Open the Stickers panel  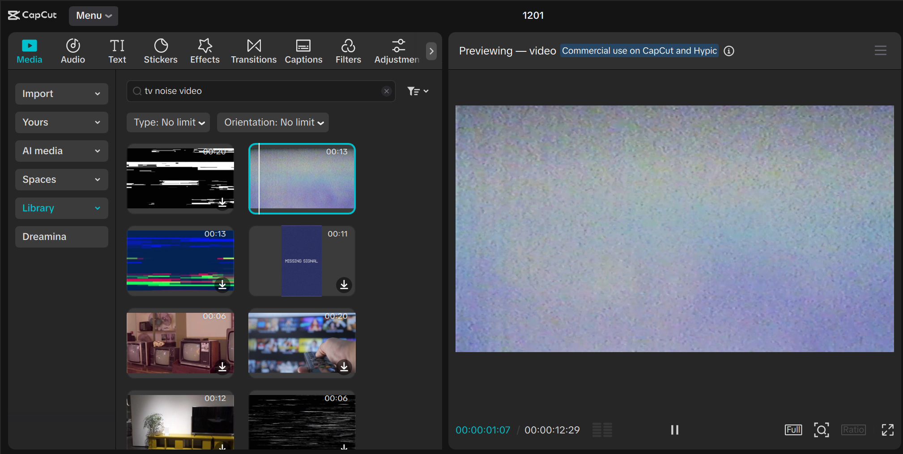tap(160, 50)
